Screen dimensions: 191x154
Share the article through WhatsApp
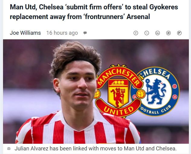pos(168,33)
